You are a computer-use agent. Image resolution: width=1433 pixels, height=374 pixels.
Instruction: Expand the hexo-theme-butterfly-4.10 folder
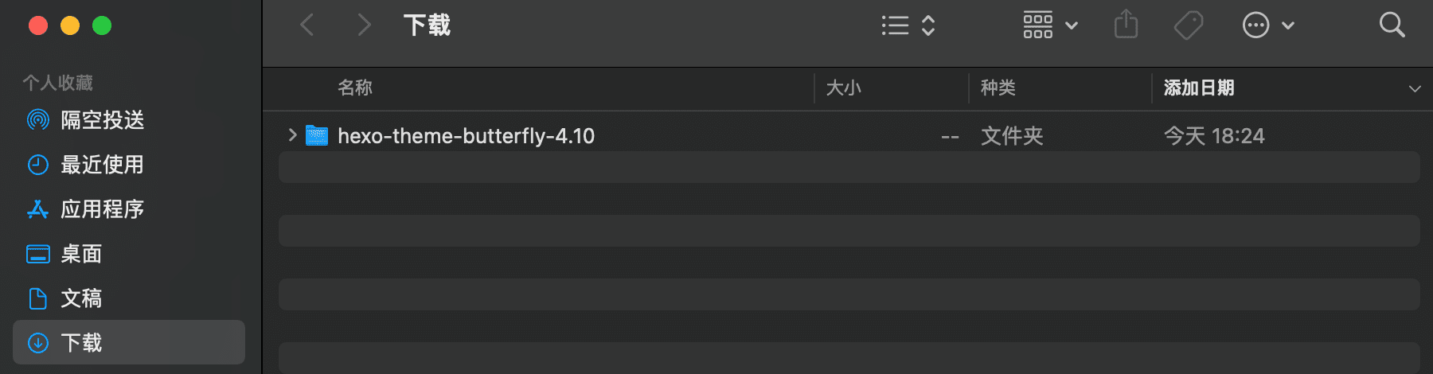[x=292, y=135]
